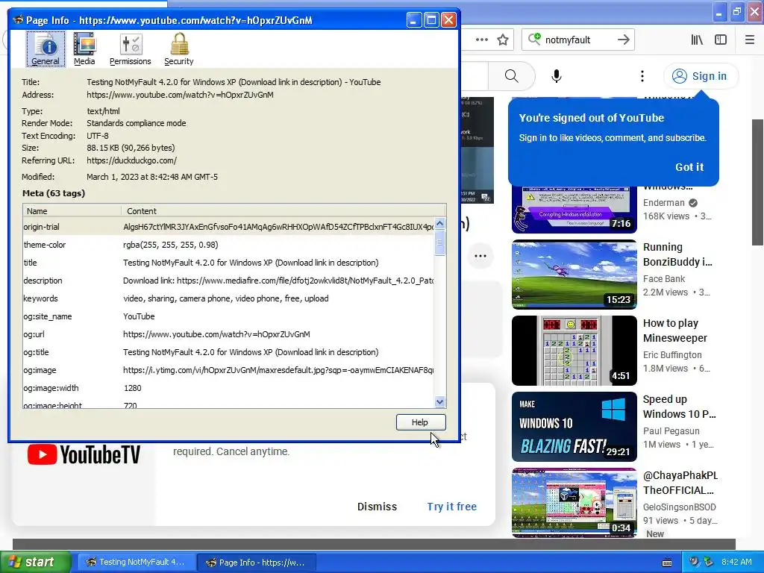Click the YouTube voice search microphone
The width and height of the screenshot is (764, 573).
[557, 76]
